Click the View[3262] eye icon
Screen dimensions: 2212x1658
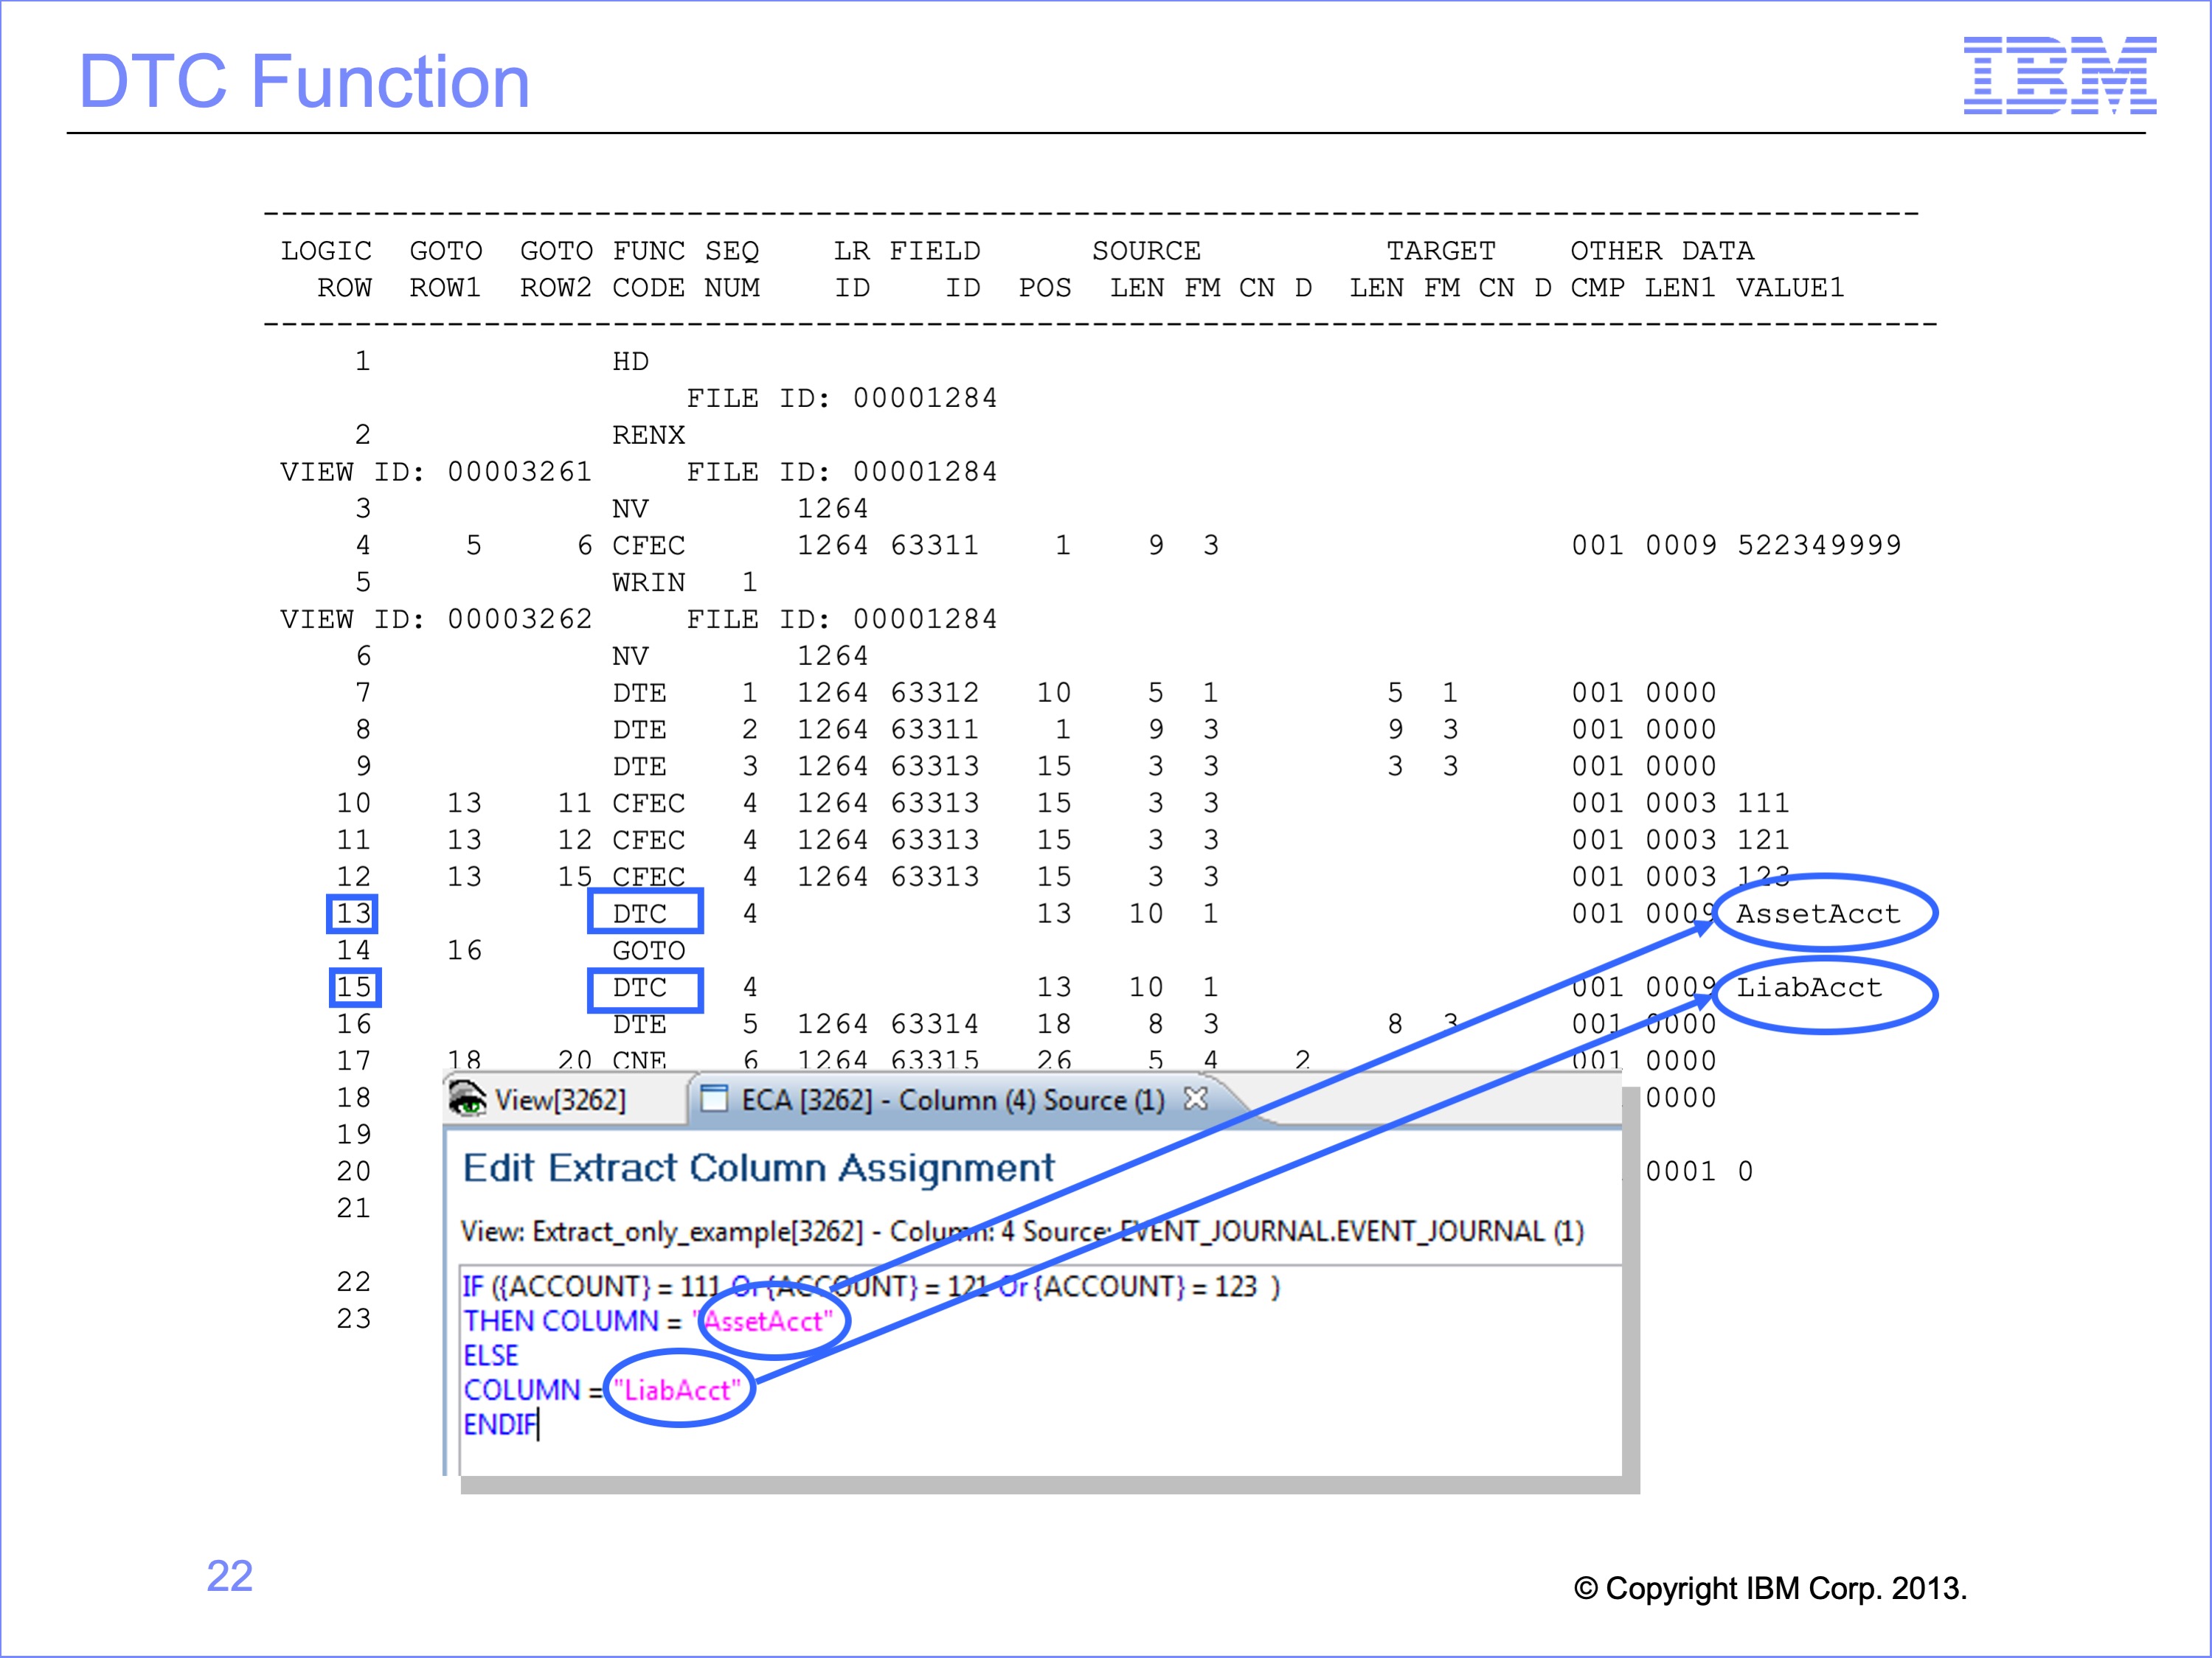(468, 1098)
